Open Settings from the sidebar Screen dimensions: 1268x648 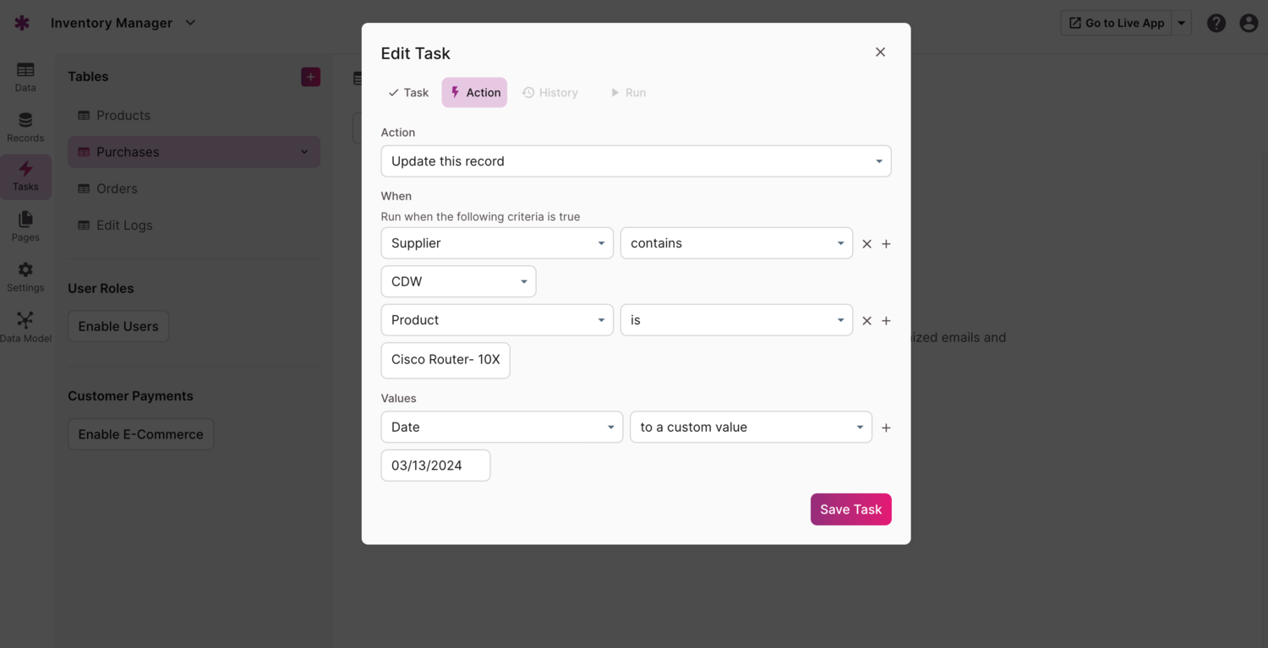coord(25,276)
